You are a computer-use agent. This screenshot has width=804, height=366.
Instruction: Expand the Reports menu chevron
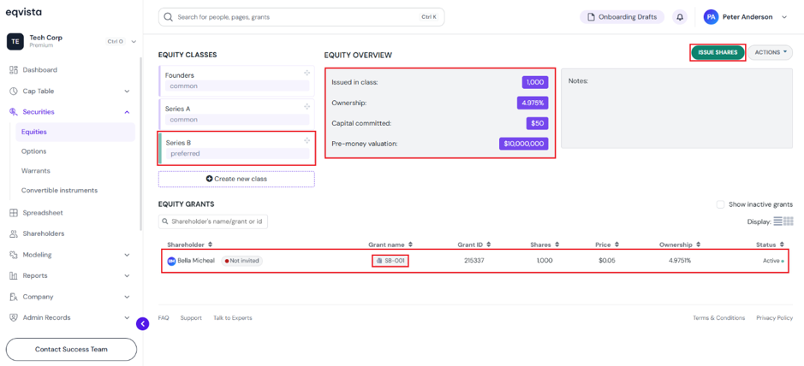tap(128, 276)
